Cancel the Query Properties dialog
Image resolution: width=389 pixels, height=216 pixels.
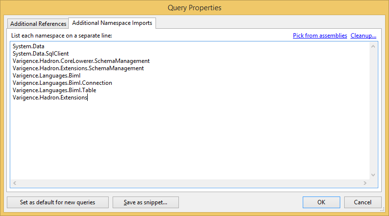click(x=362, y=202)
